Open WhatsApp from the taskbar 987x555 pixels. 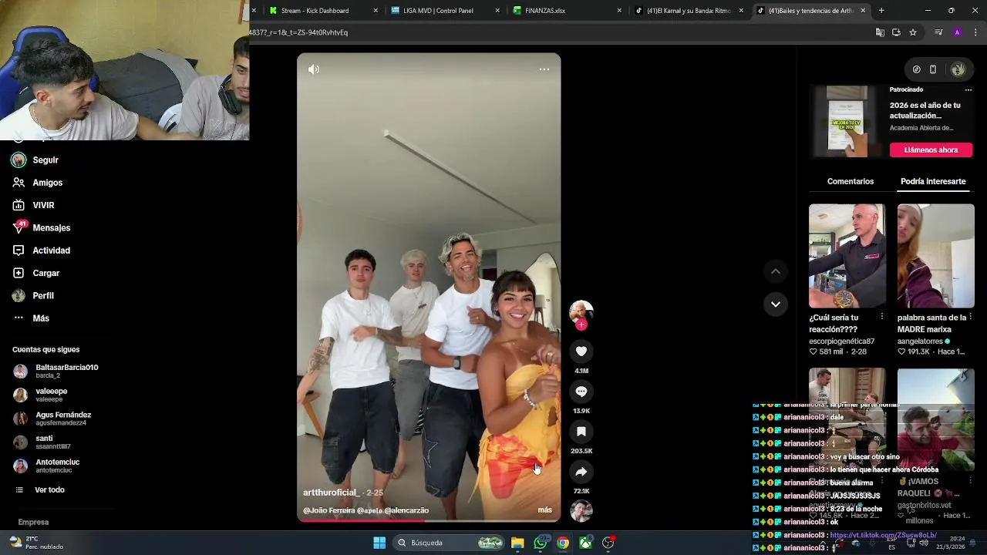(x=541, y=543)
